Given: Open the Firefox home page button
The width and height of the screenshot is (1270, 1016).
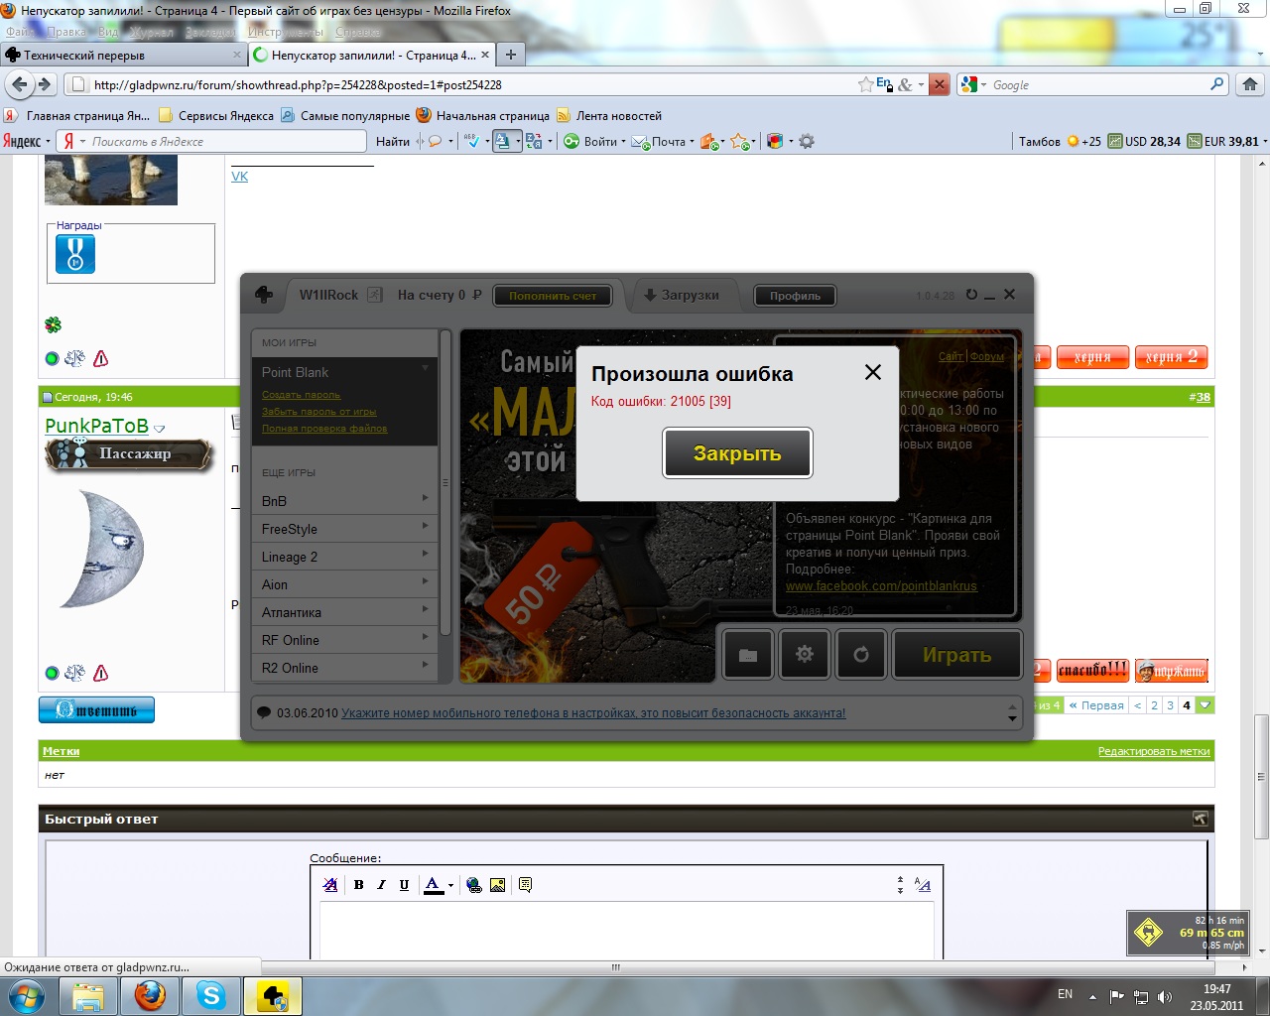Looking at the screenshot, I should point(1250,84).
